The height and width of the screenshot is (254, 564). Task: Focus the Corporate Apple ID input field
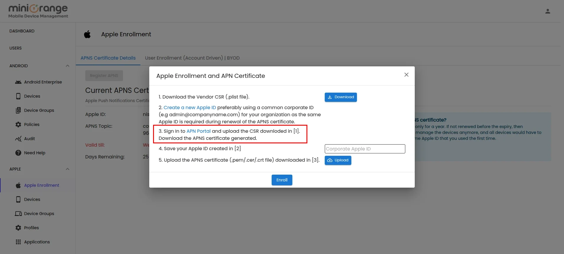pos(365,149)
